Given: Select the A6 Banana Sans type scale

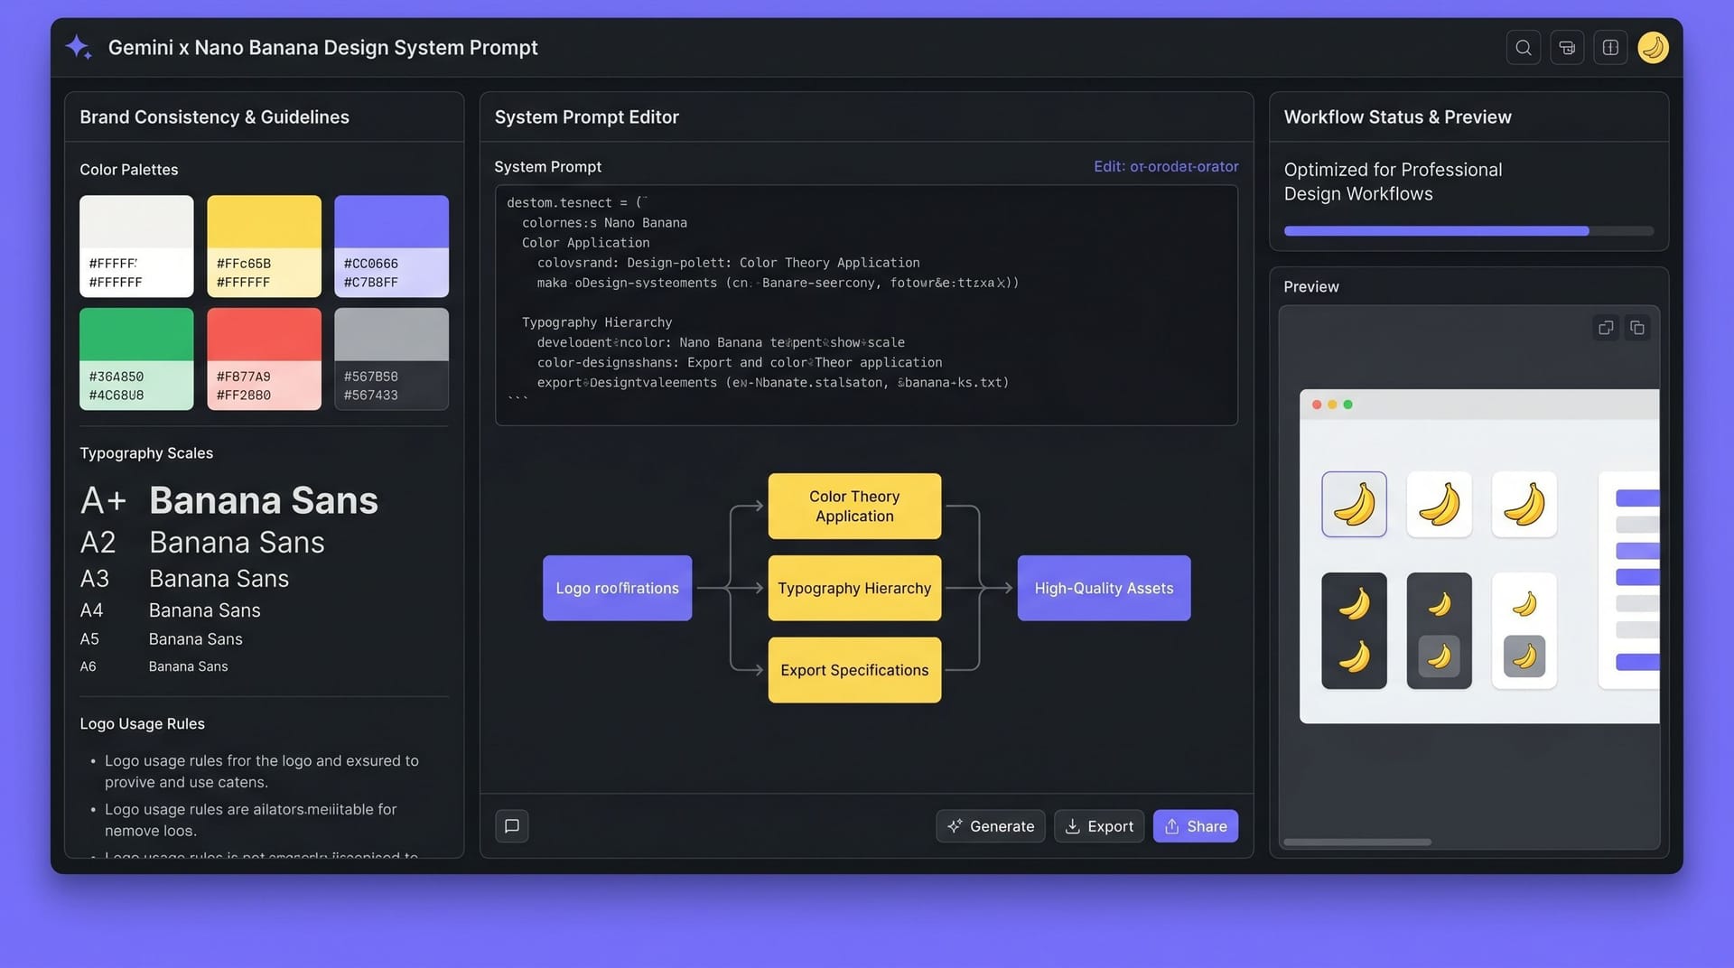Looking at the screenshot, I should [x=154, y=666].
